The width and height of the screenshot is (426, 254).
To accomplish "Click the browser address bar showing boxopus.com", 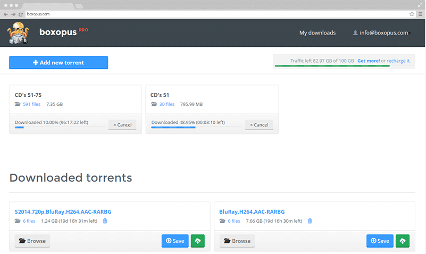I will pos(213,14).
